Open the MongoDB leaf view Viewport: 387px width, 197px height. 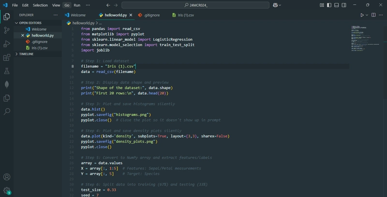click(7, 84)
